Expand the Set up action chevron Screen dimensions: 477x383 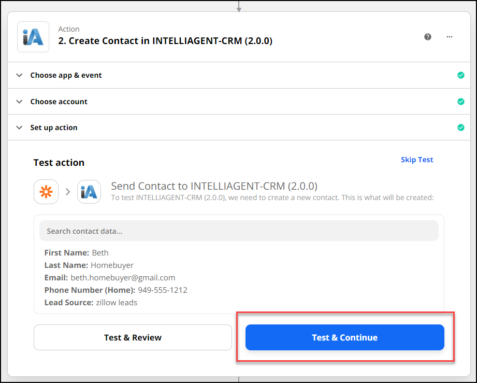point(19,127)
